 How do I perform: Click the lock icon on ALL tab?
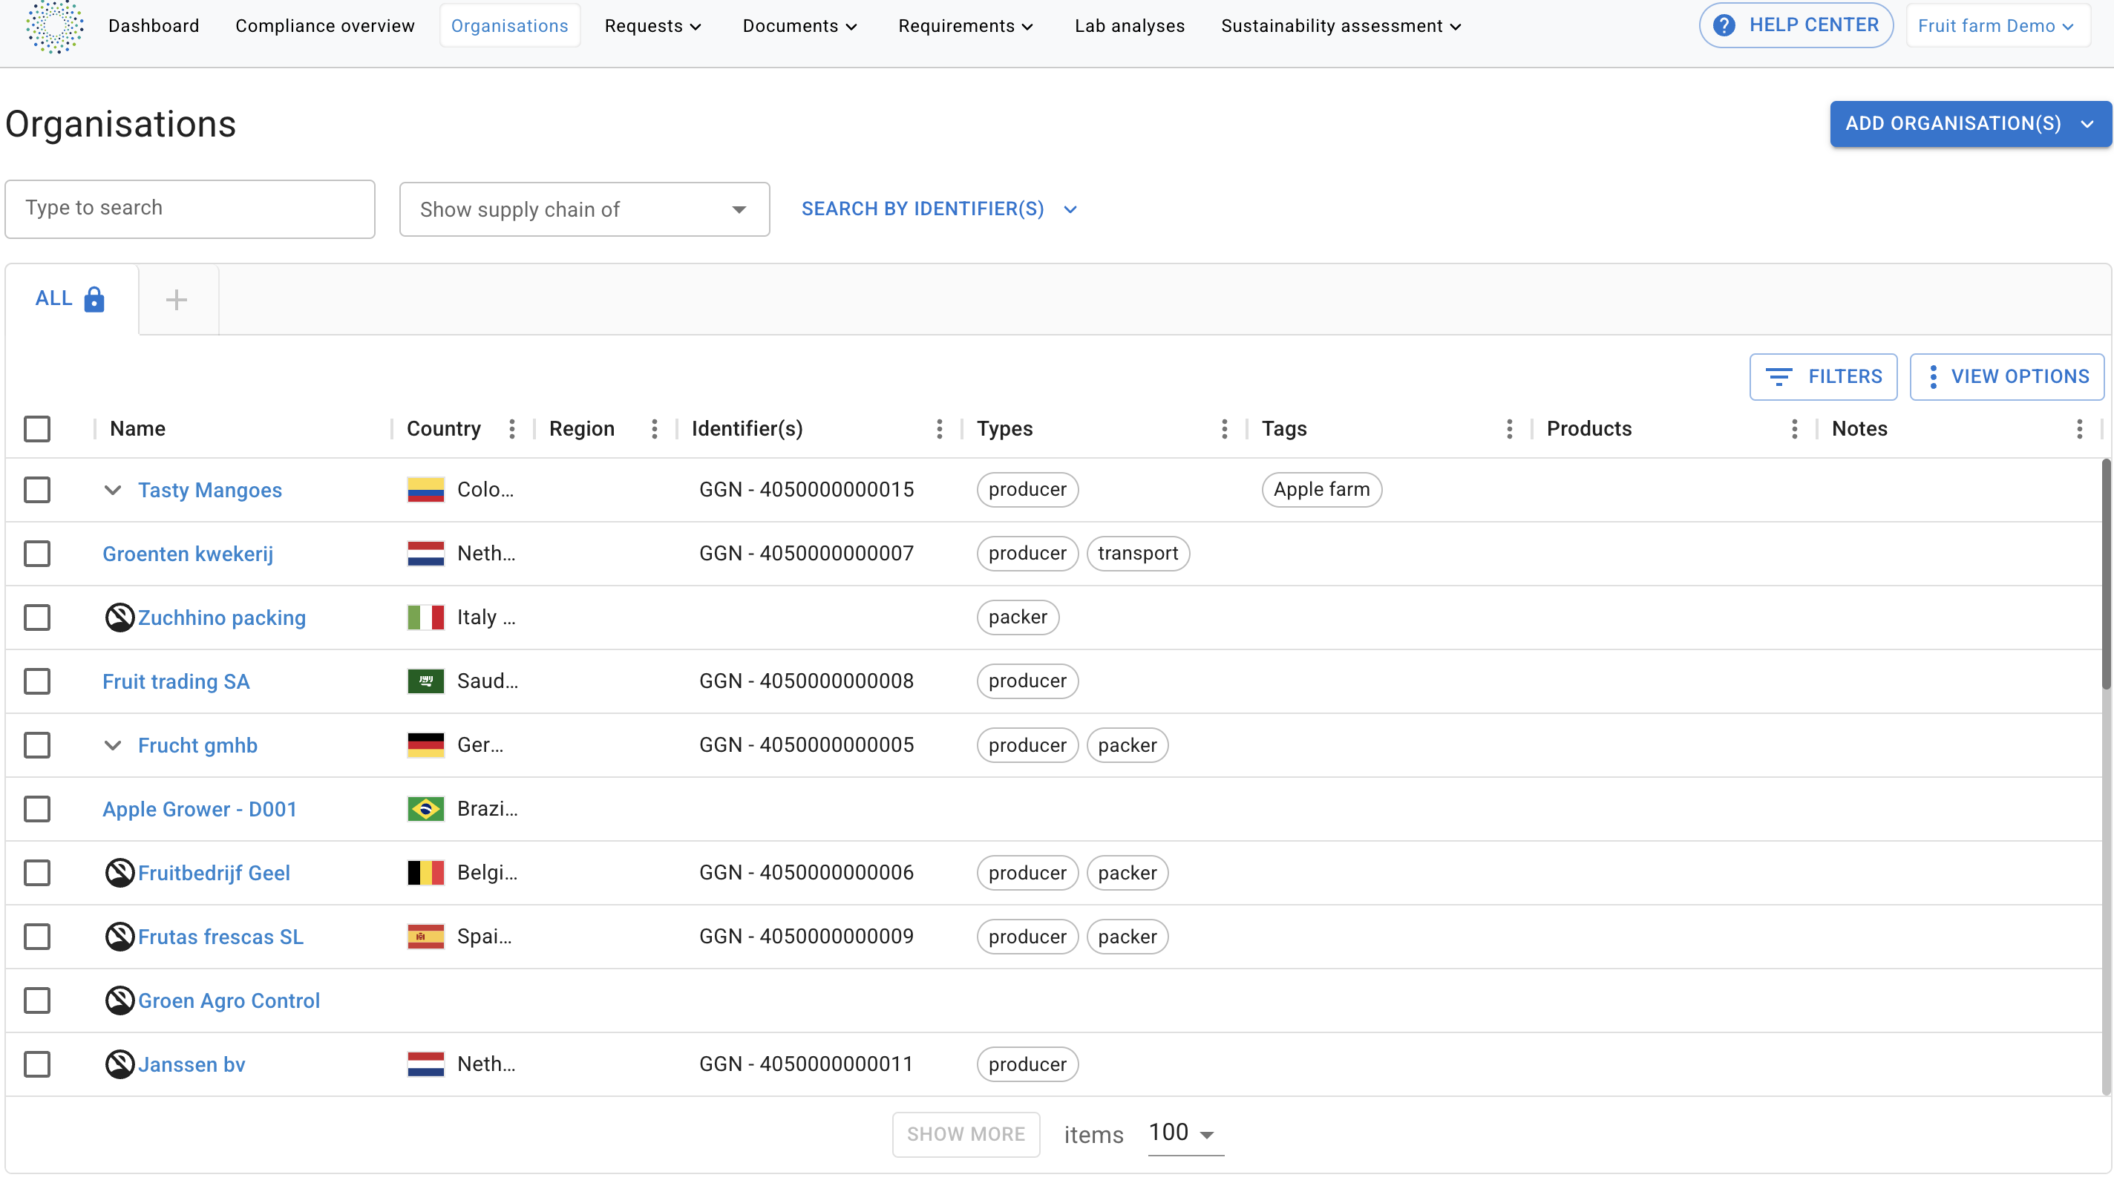(x=94, y=300)
